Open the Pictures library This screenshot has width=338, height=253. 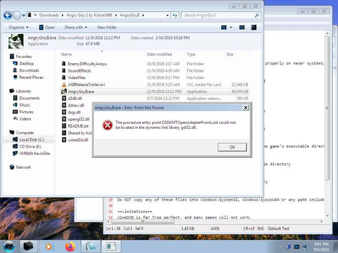26,112
